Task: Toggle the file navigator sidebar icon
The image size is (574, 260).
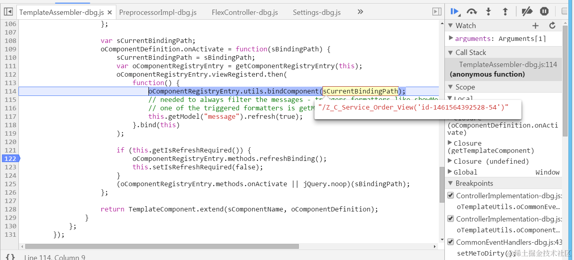Action: pyautogui.click(x=8, y=12)
